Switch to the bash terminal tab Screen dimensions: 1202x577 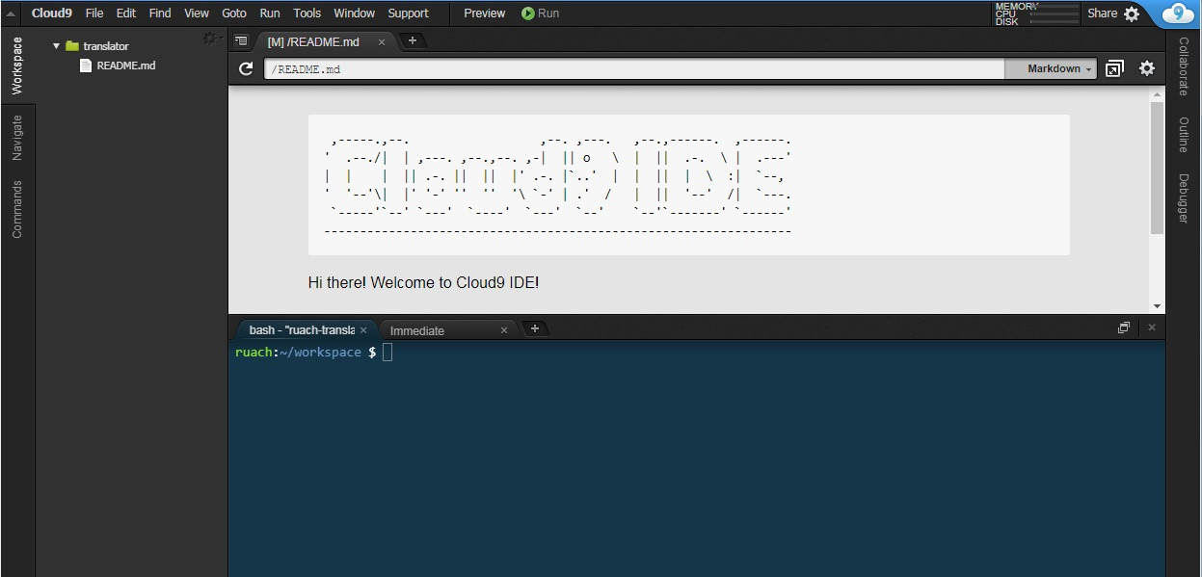click(x=302, y=330)
